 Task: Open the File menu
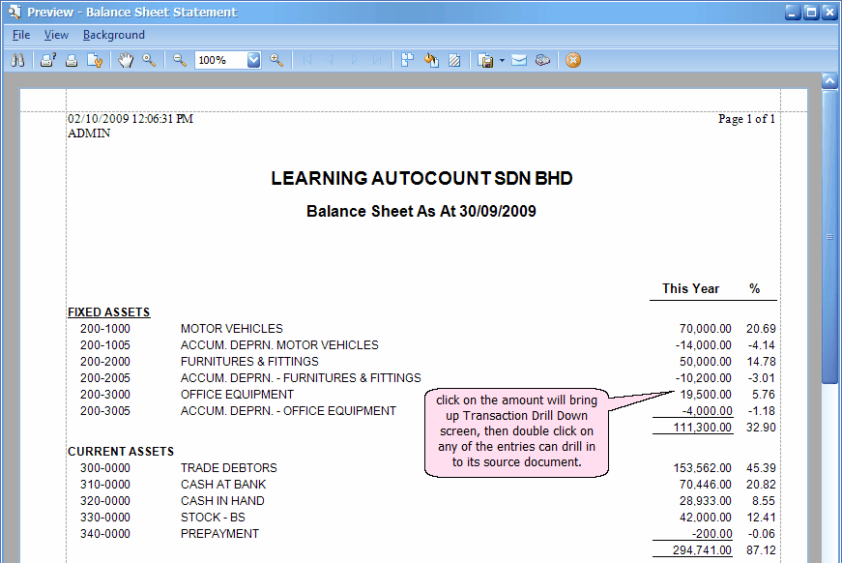pyautogui.click(x=21, y=35)
